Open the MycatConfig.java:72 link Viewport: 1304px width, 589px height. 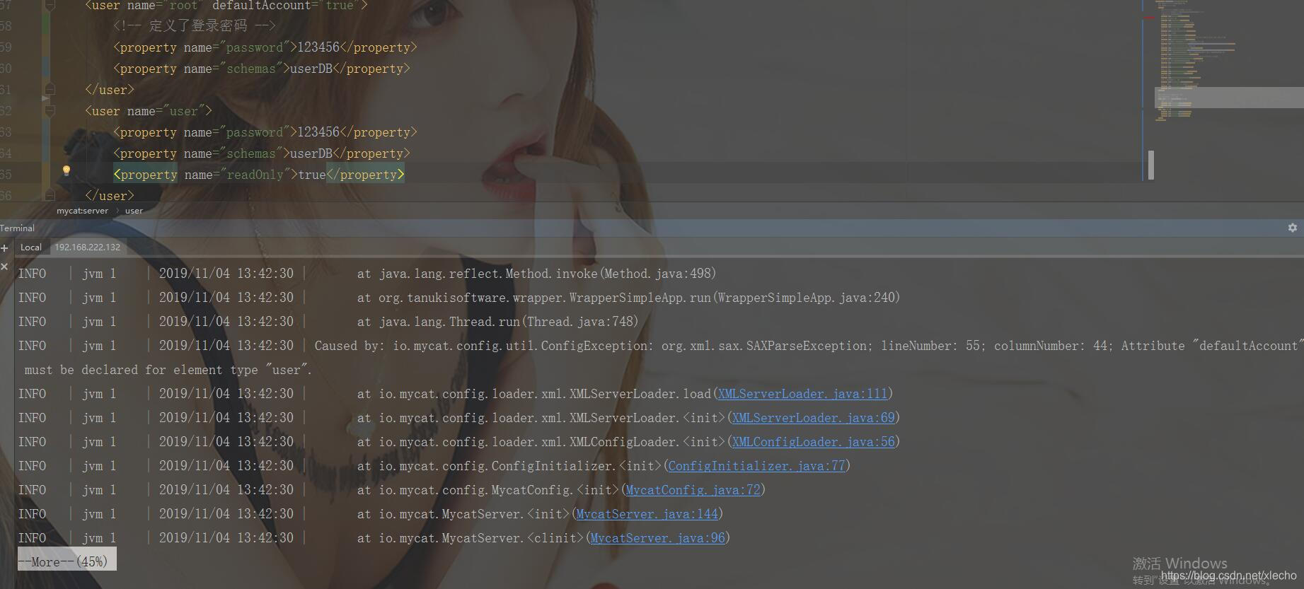693,490
